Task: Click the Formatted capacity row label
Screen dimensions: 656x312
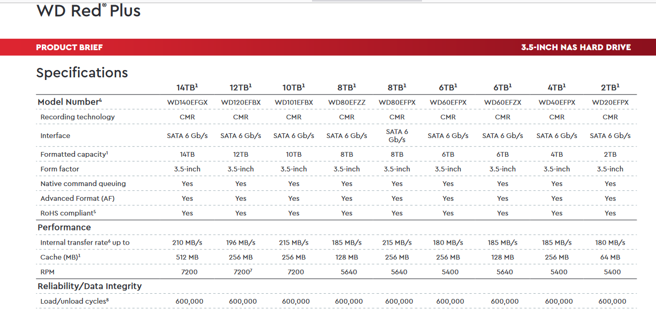Action: [x=74, y=155]
